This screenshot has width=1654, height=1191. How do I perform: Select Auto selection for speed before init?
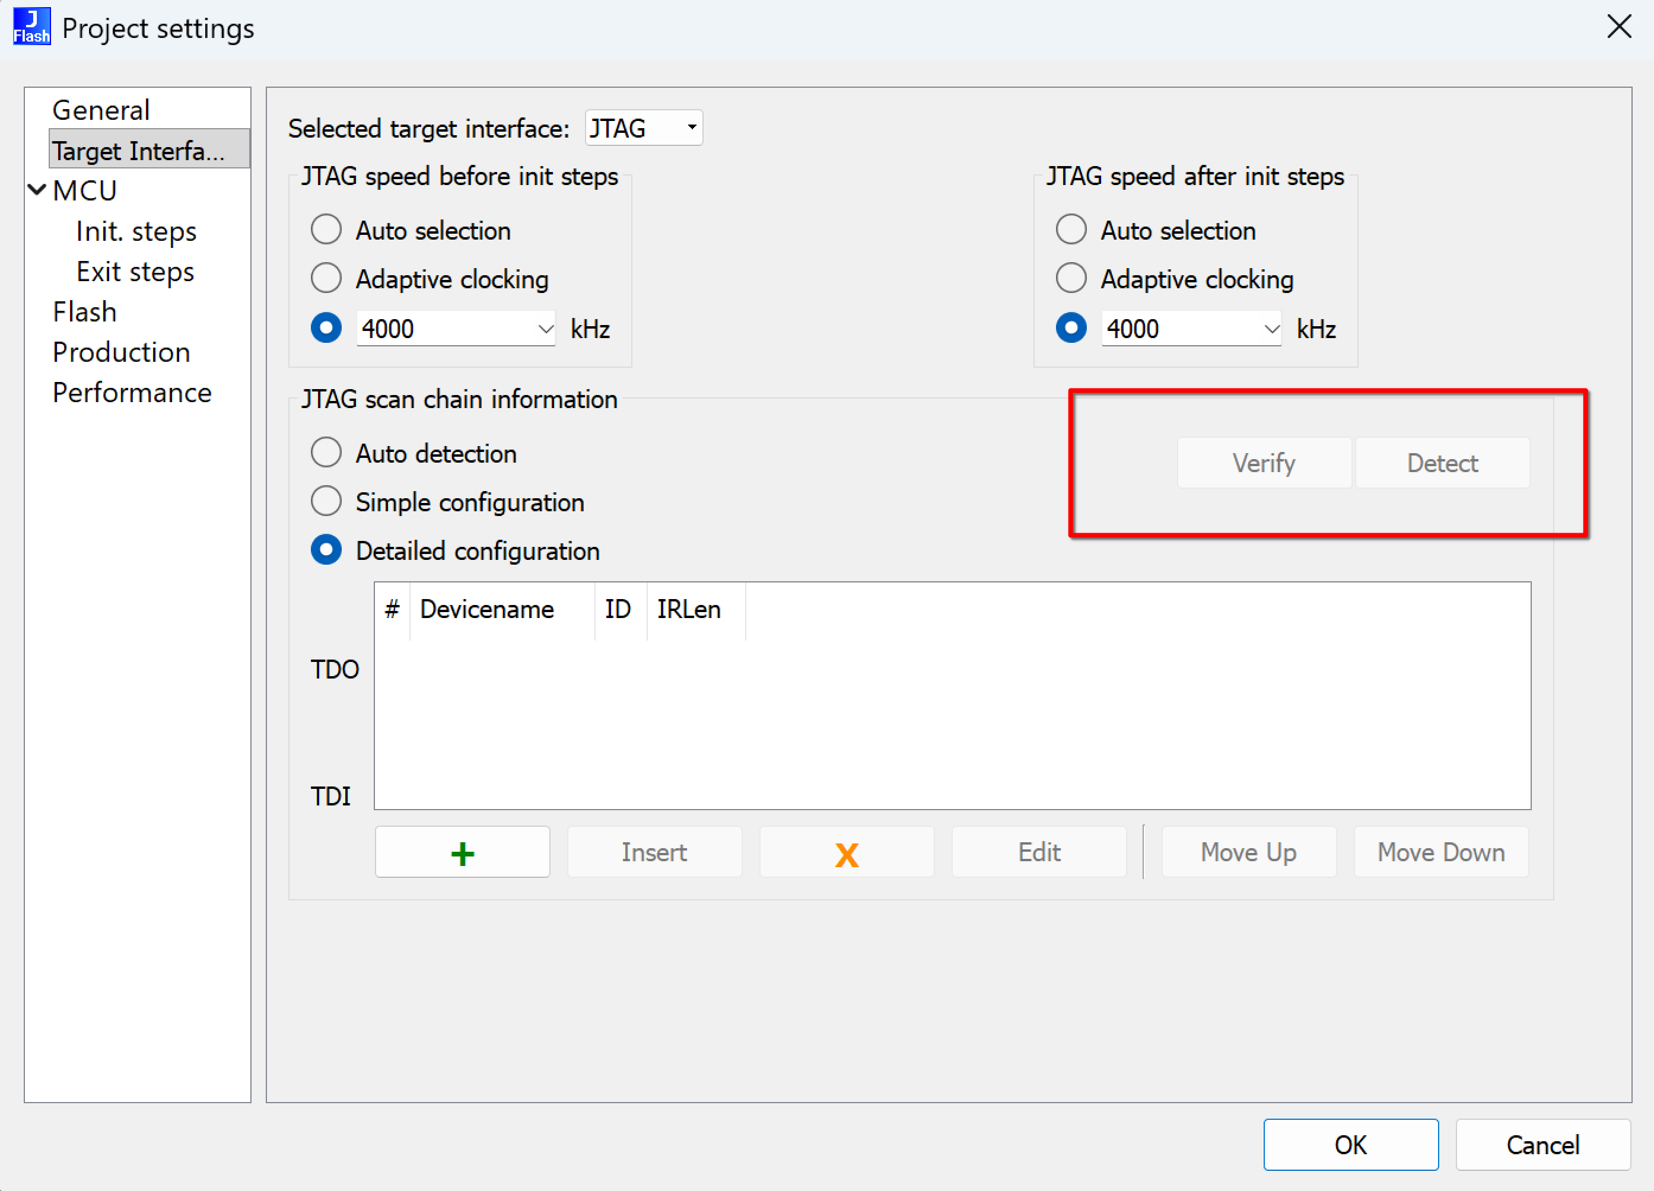[326, 230]
